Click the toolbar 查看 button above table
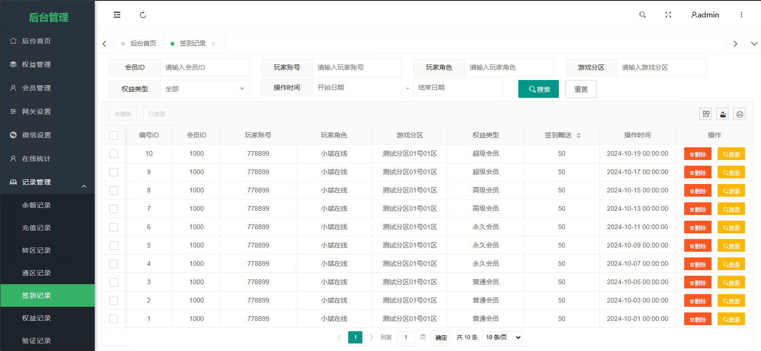Screen dimensions: 761x351 coord(157,114)
